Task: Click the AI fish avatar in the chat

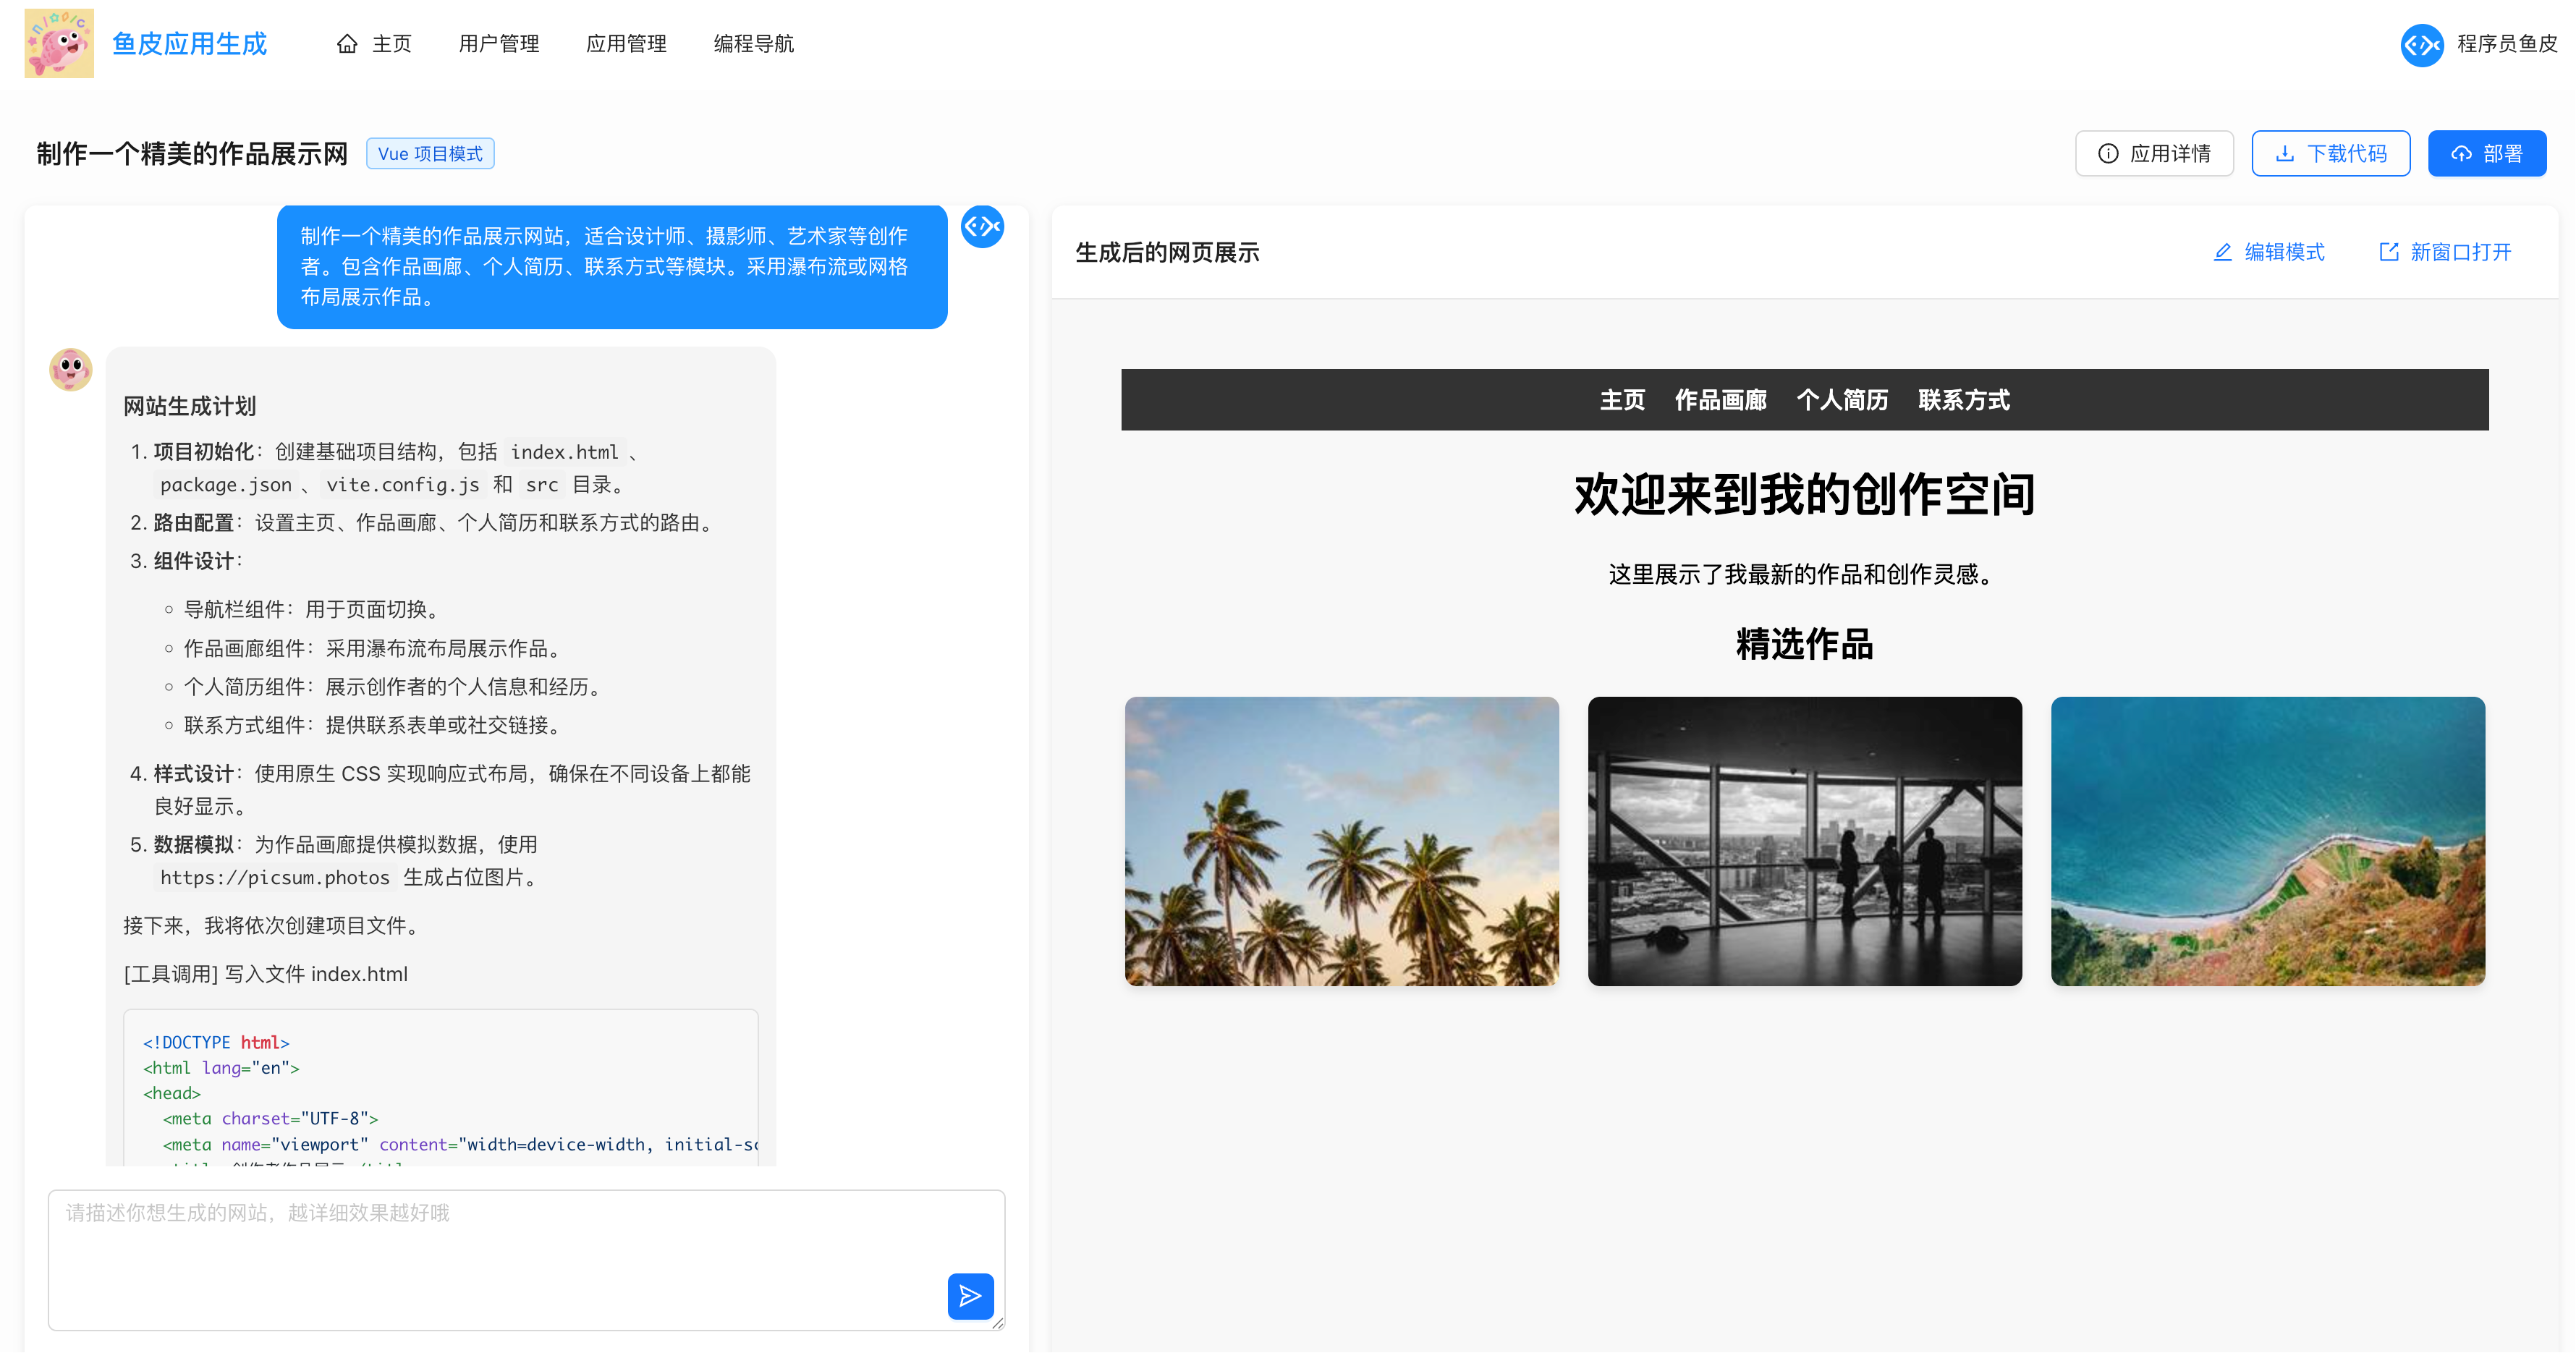Action: coord(71,370)
